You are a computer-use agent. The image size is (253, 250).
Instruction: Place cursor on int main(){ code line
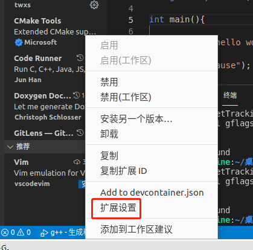coord(177,19)
